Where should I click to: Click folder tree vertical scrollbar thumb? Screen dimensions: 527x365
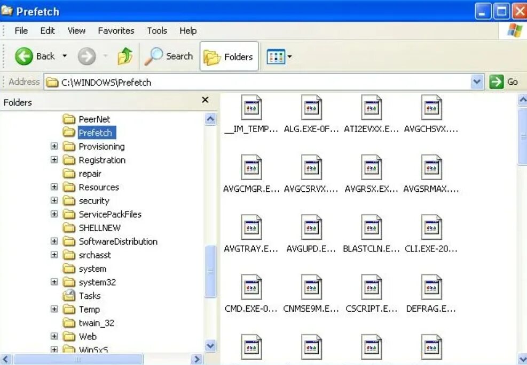point(210,271)
